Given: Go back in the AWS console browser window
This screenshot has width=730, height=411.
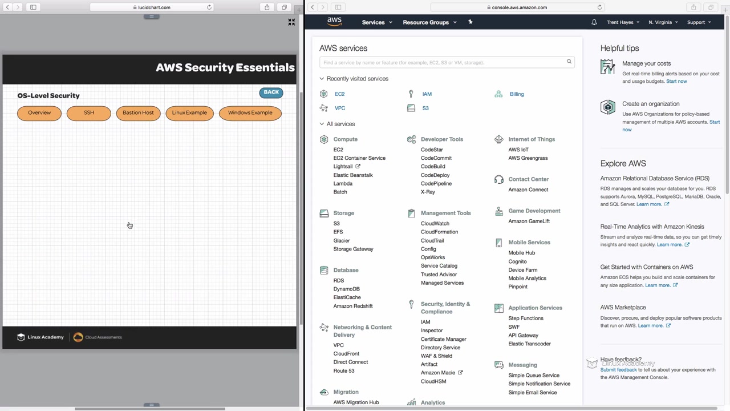Looking at the screenshot, I should (x=313, y=7).
